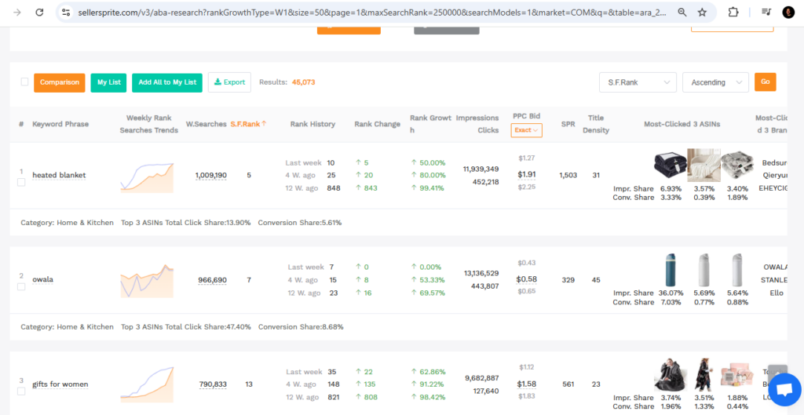Click the scroll-to-top arrow button

(777, 373)
